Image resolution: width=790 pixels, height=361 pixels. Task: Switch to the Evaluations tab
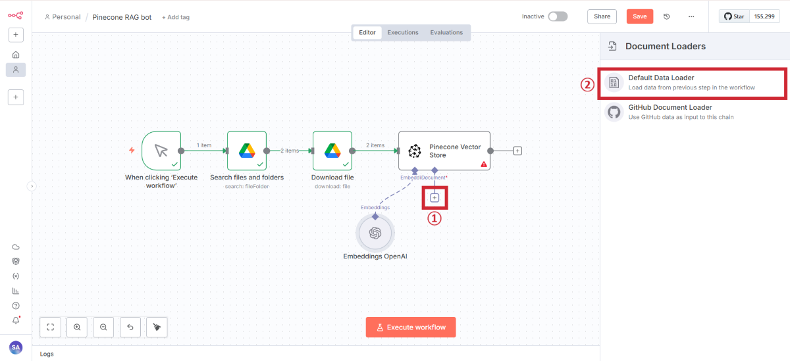coord(446,32)
